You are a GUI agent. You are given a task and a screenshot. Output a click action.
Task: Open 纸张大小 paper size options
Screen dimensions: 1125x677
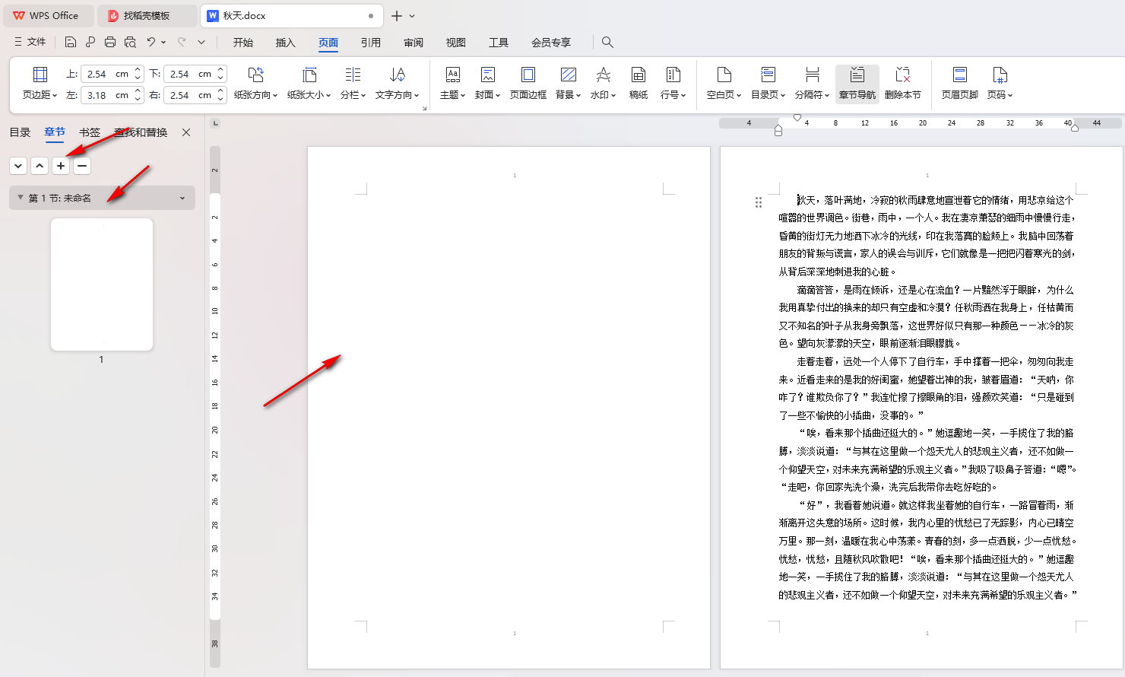coord(309,83)
